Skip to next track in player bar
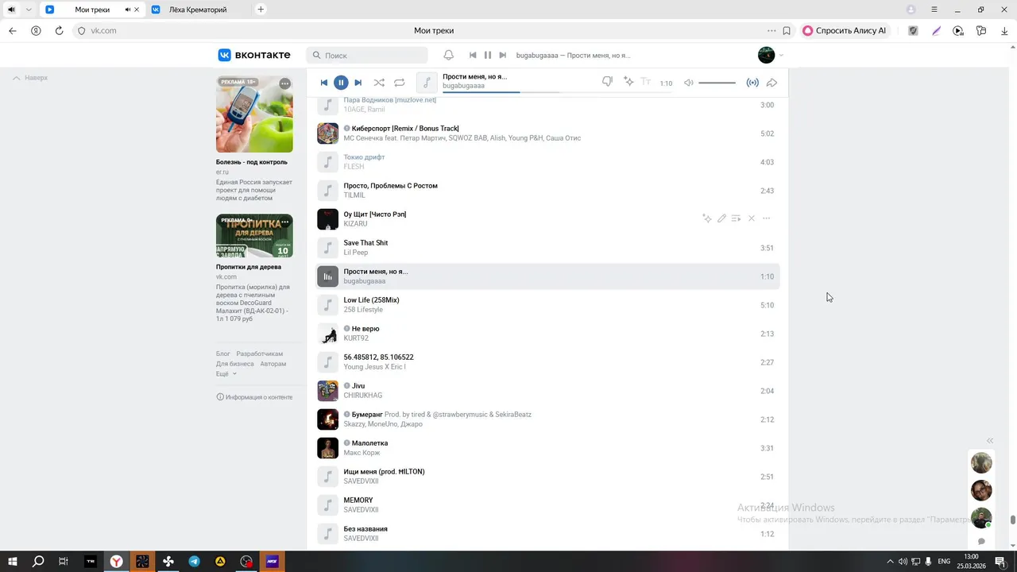The width and height of the screenshot is (1017, 572). [x=358, y=83]
